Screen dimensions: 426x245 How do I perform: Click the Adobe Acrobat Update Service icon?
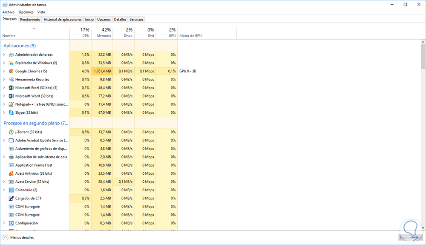[x=11, y=141]
